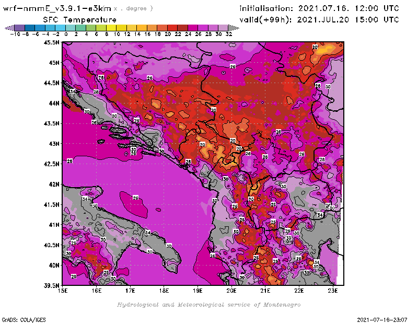Click the '42N' latitude label
Image resolution: width=418 pixels, height=323 pixels.
coord(54,184)
